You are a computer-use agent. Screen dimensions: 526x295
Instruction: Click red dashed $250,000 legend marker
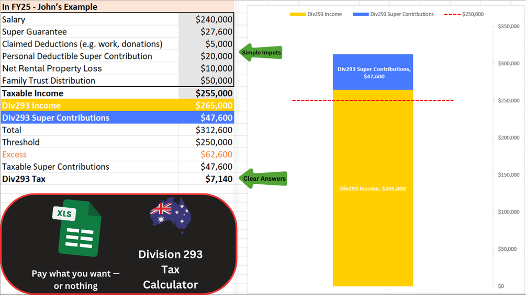coord(452,15)
